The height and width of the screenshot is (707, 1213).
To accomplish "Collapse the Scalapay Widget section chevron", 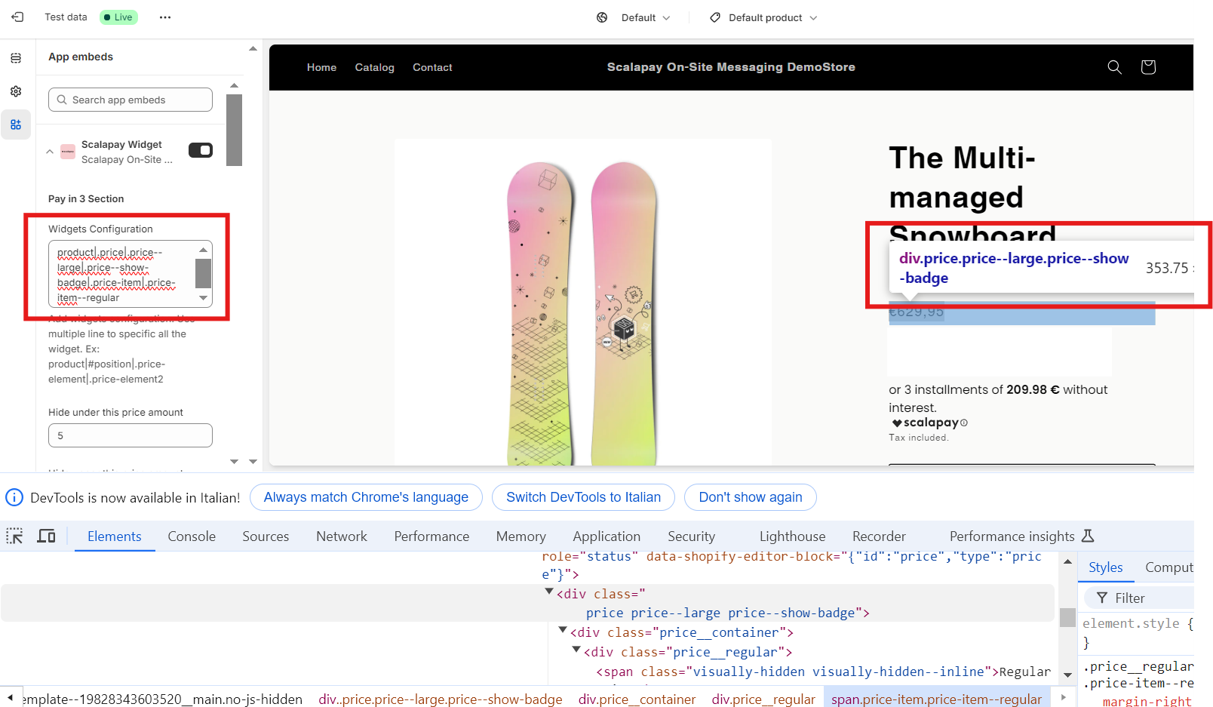I will (x=50, y=152).
